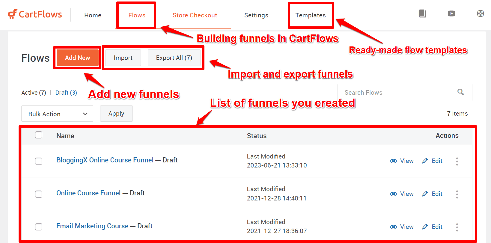Open three-dot menu for BloggingX Online Course Funnel

tap(457, 161)
